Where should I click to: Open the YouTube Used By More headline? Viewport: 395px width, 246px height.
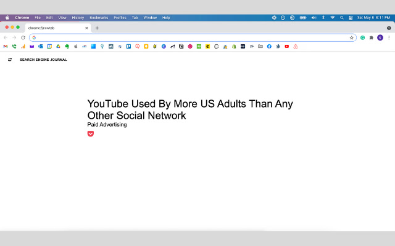tap(190, 109)
